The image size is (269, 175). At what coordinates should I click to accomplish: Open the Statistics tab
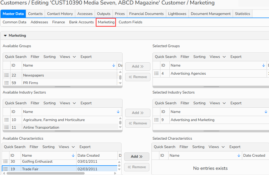tap(242, 14)
